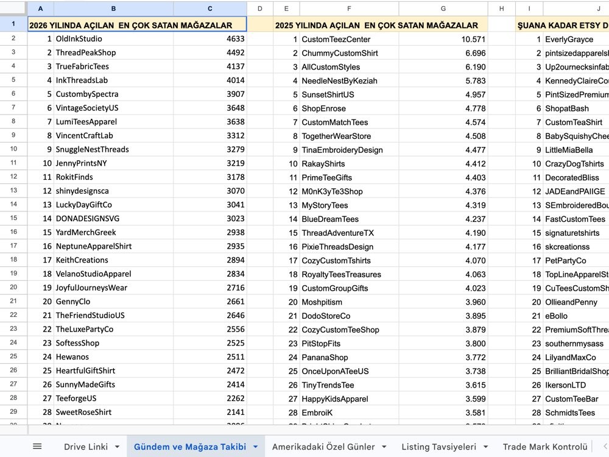Switch to the Drive Linki sheet tab

[x=86, y=447]
